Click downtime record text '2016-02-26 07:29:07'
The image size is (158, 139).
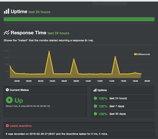(x=42, y=134)
